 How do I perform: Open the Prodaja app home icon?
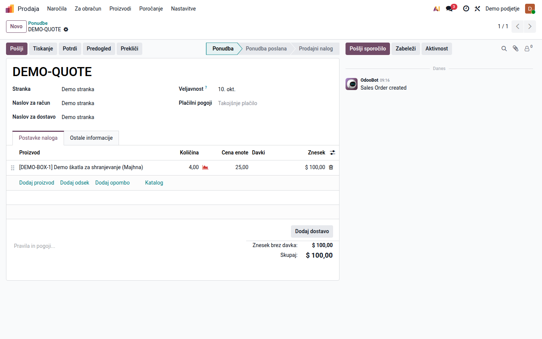coord(10,9)
